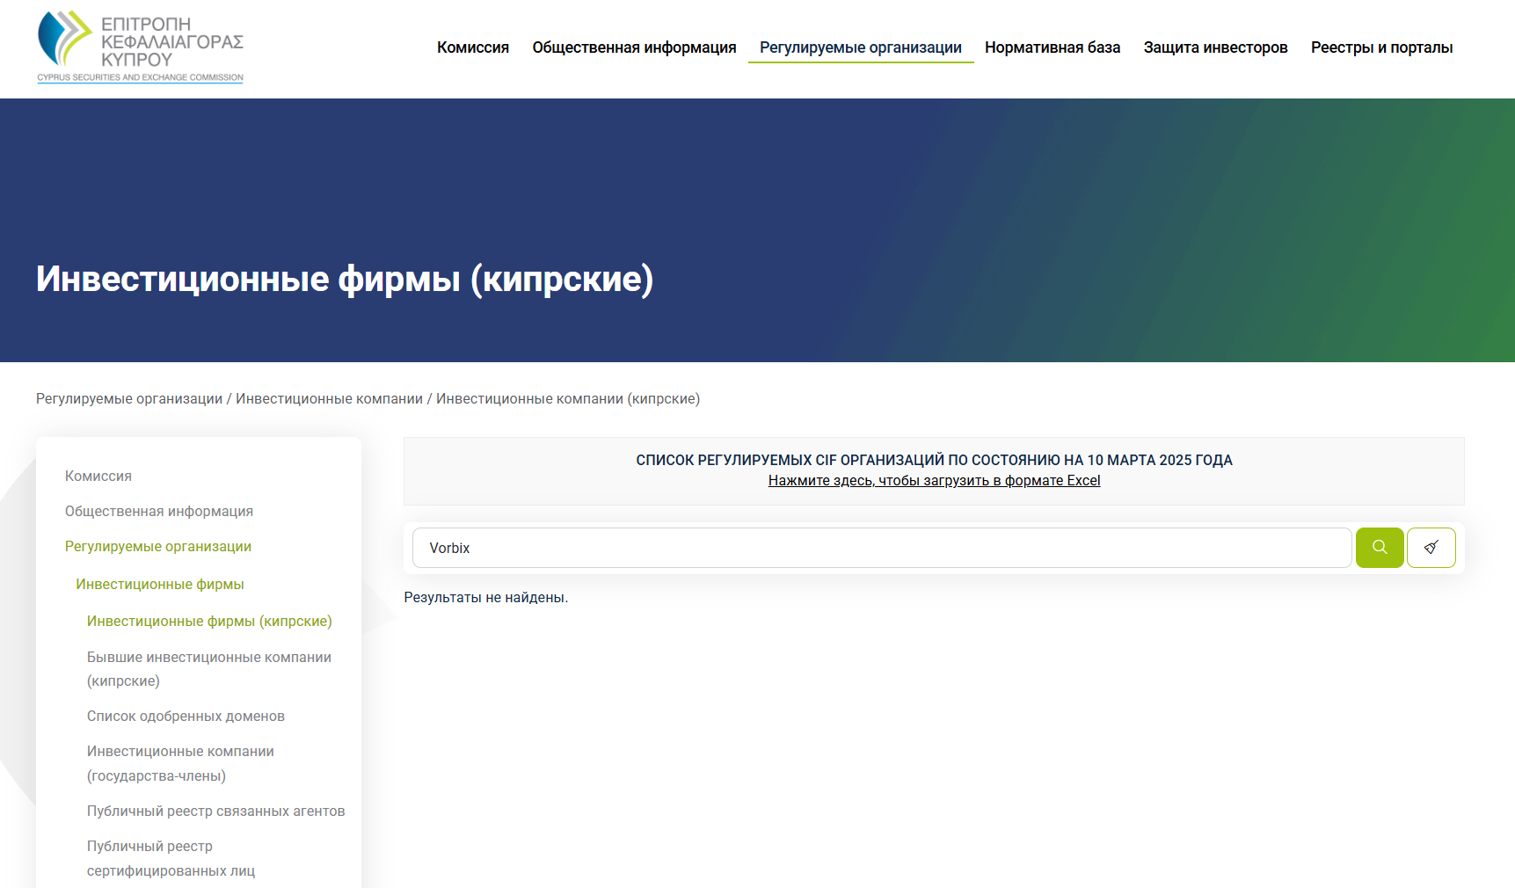
Task: Click the heading Инвестиционные фирмы (кипрские)
Action: pos(345,279)
